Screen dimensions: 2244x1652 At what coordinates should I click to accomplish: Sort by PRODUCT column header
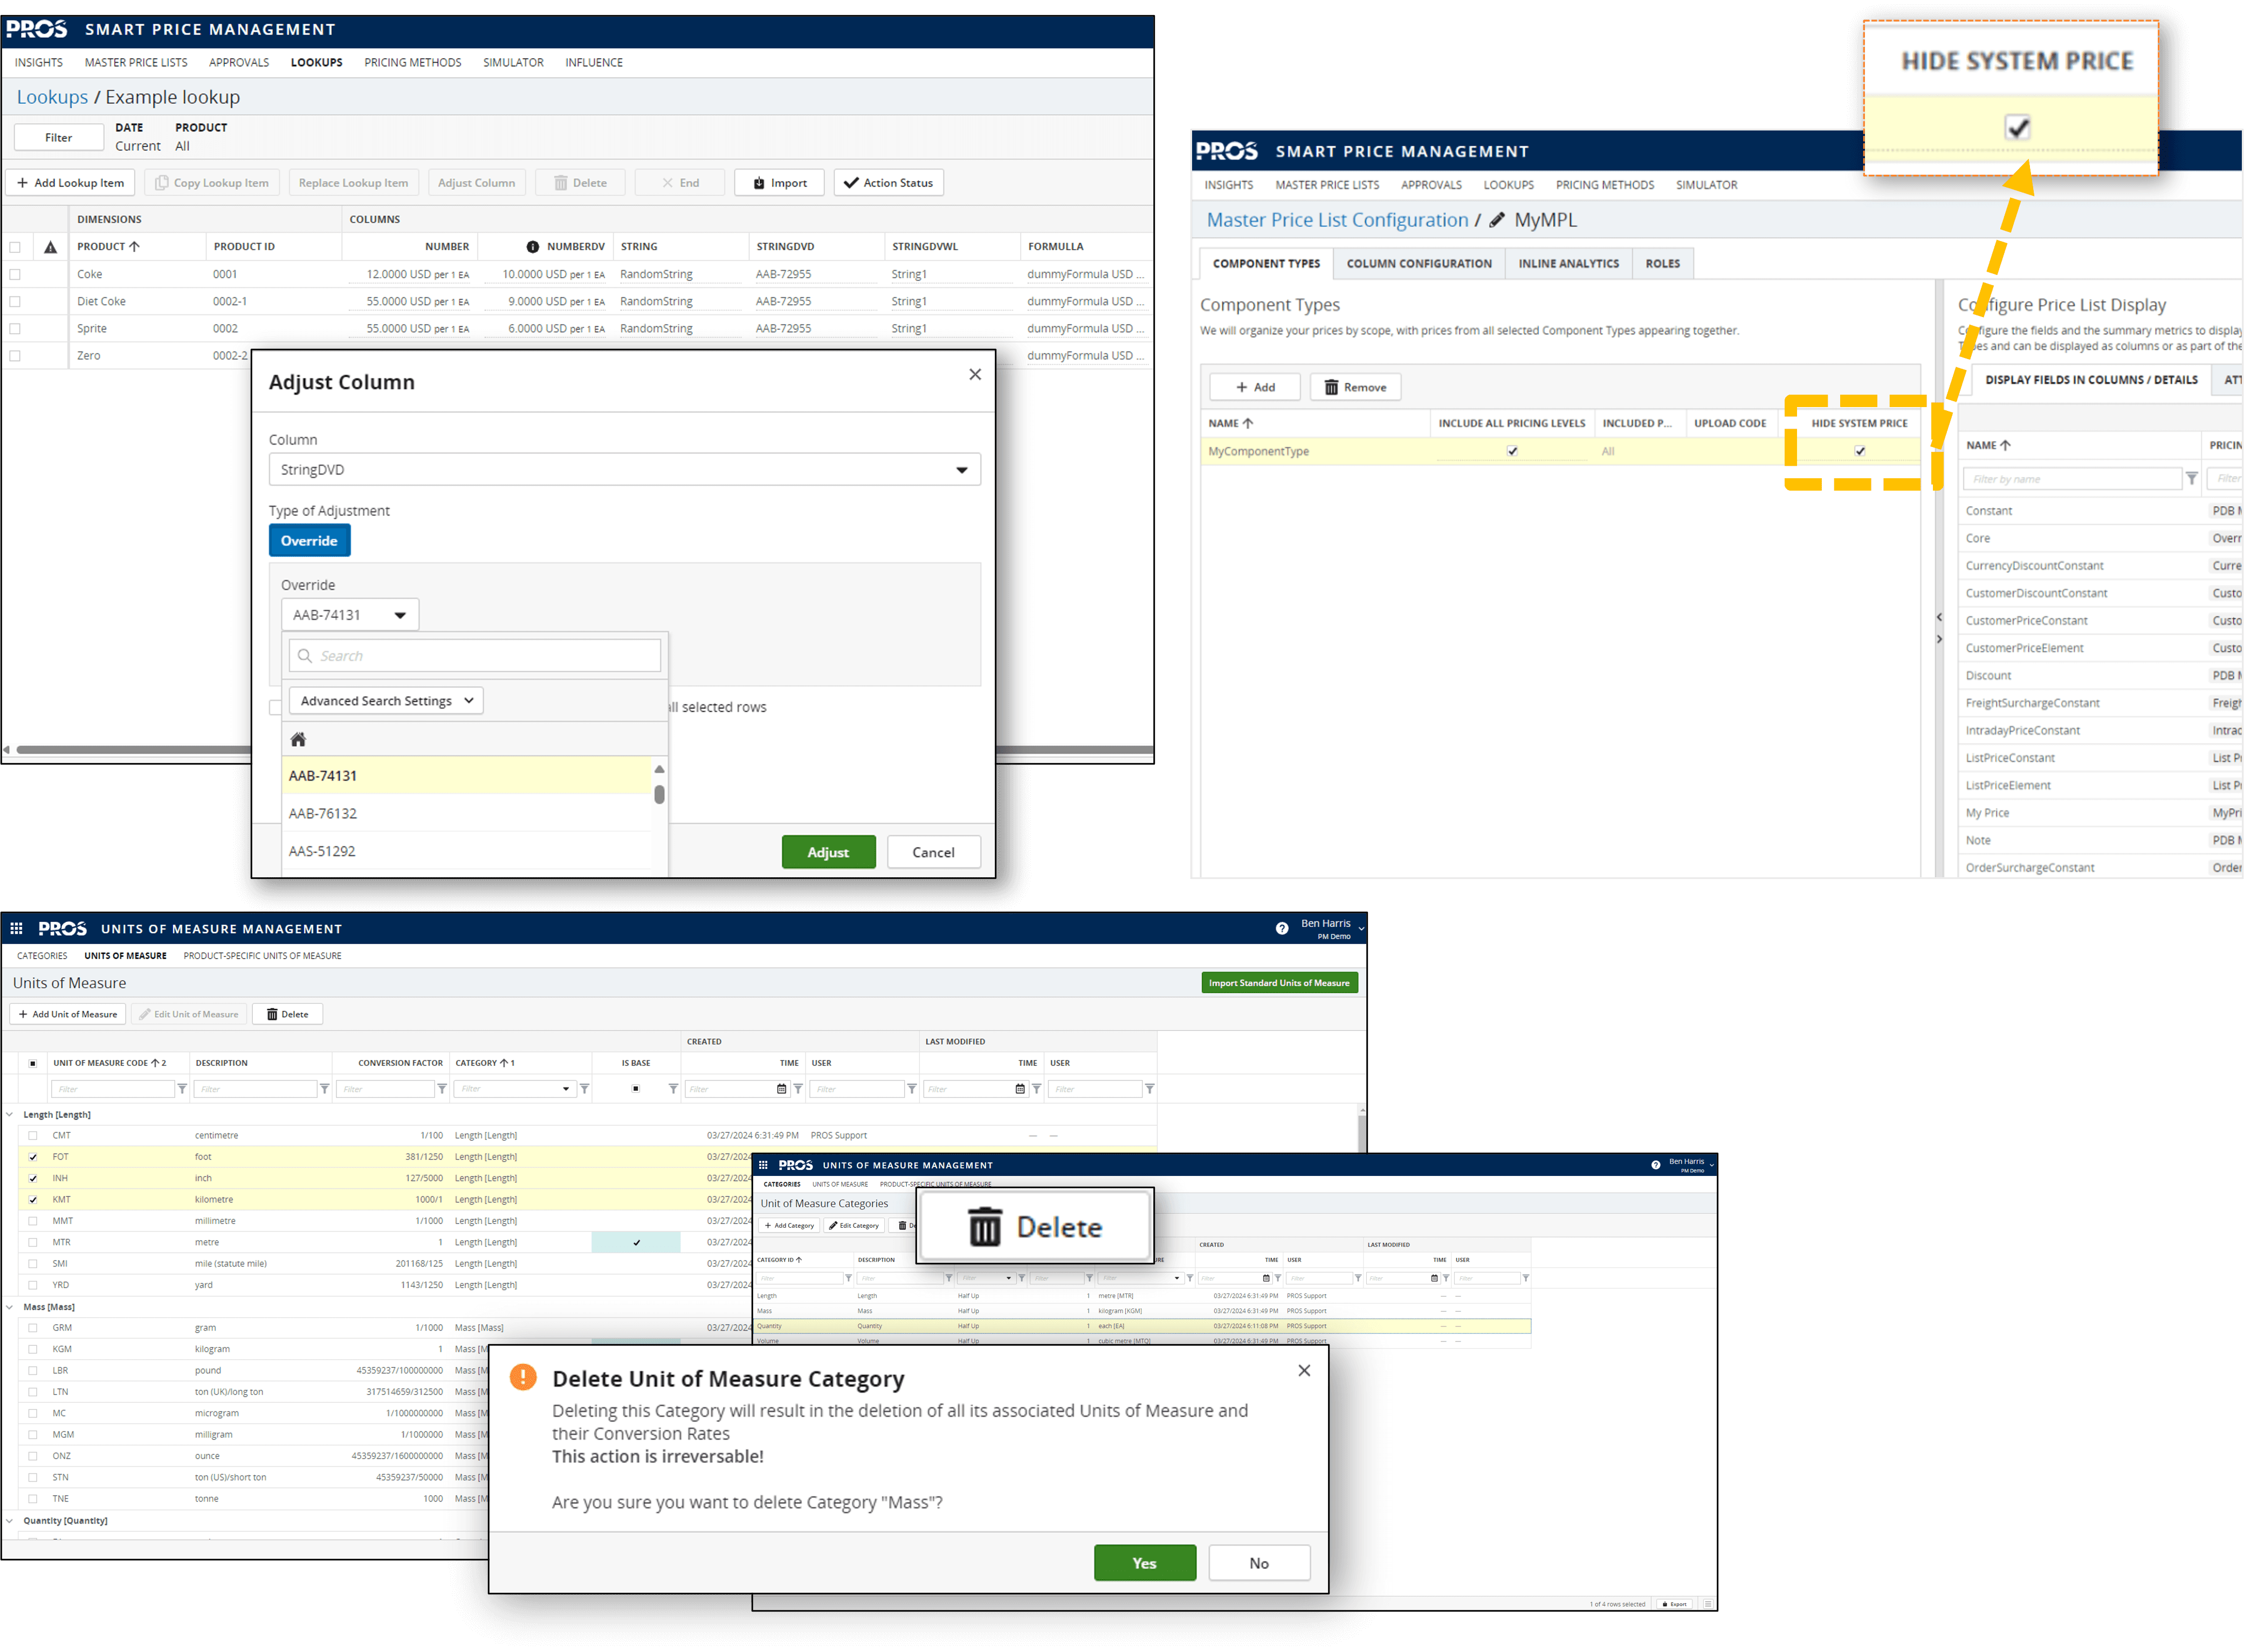pyautogui.click(x=108, y=247)
